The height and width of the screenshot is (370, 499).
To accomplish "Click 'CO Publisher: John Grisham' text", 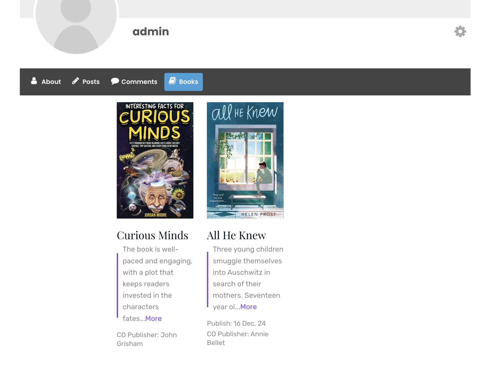I will click(x=147, y=339).
